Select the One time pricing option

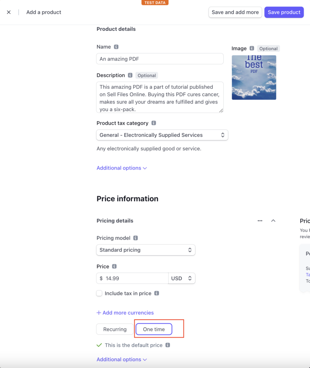pyautogui.click(x=154, y=329)
